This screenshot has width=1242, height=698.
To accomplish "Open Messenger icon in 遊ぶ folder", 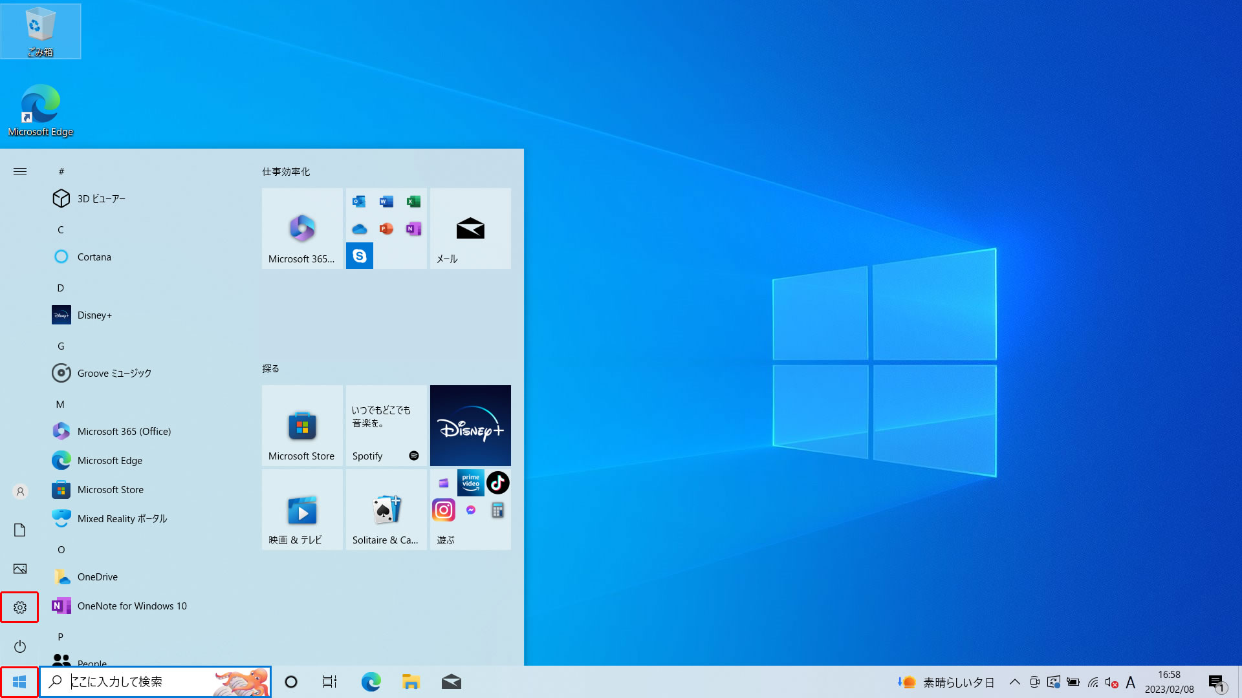I will point(470,510).
